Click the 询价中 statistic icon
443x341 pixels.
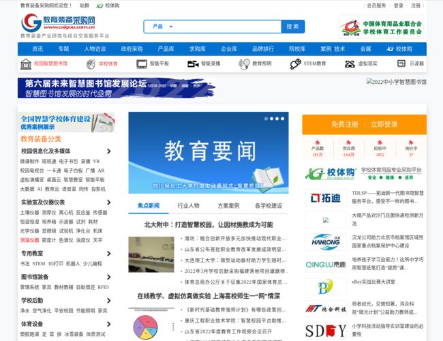click(x=411, y=143)
